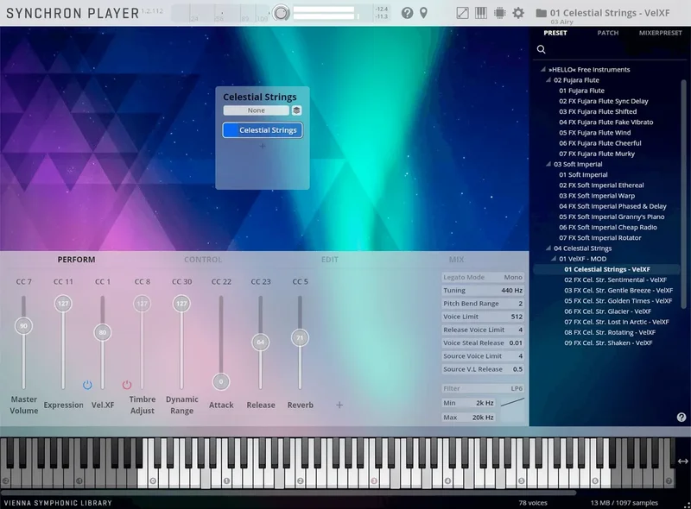
Task: Click the keyboard horizontal scrollbar
Action: (x=288, y=493)
